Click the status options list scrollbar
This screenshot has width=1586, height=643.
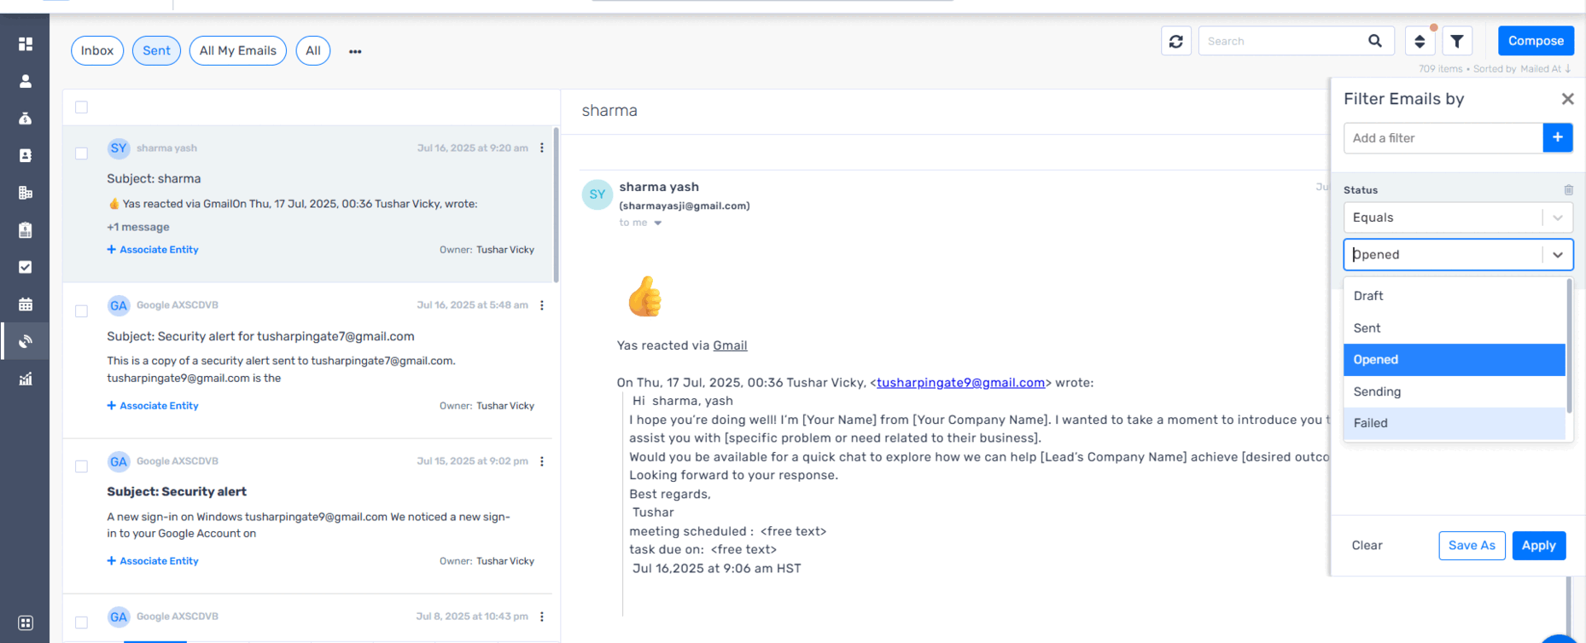point(1569,345)
